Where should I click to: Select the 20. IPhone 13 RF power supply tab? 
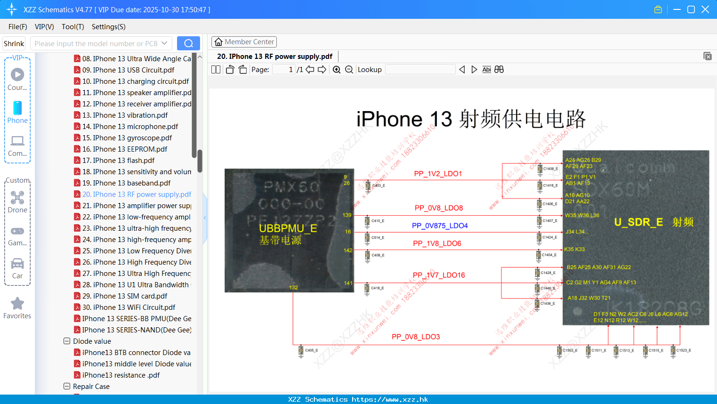(x=274, y=57)
